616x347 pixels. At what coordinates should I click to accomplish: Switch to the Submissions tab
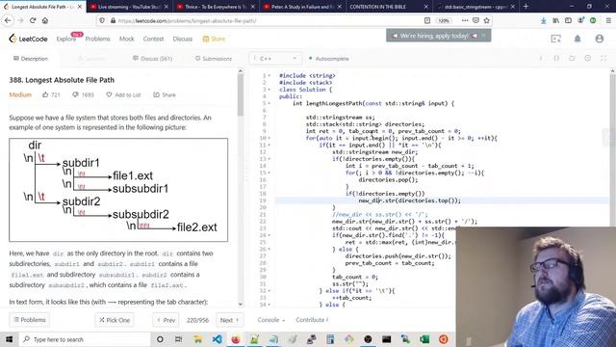214,59
